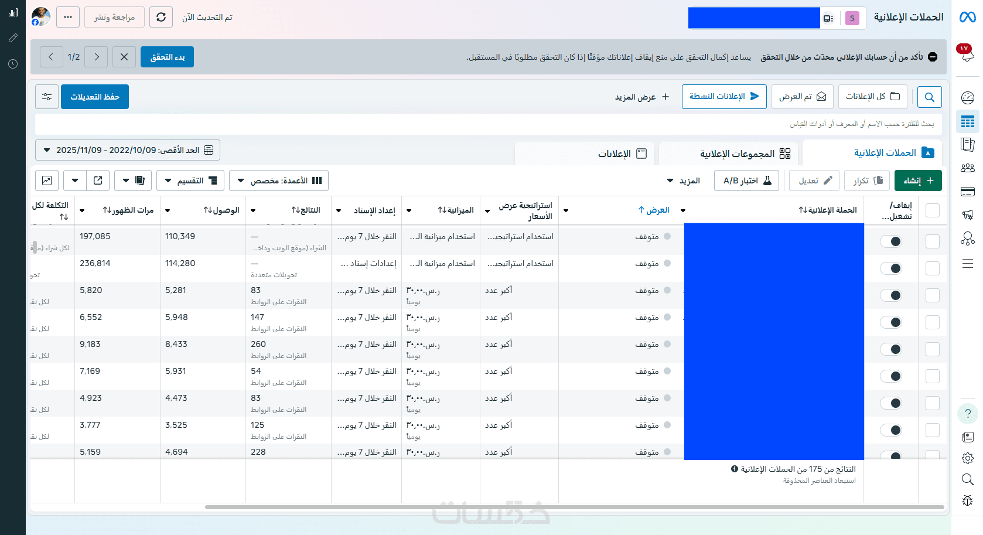Open the help question mark icon
983x535 pixels.
tap(968, 414)
